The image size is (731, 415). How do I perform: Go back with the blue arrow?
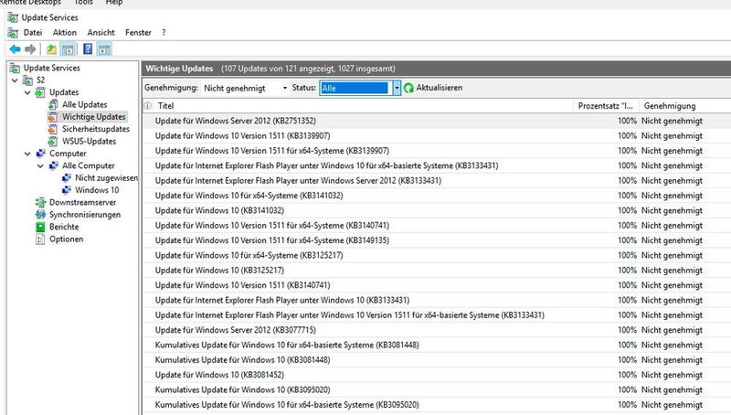pyautogui.click(x=15, y=49)
